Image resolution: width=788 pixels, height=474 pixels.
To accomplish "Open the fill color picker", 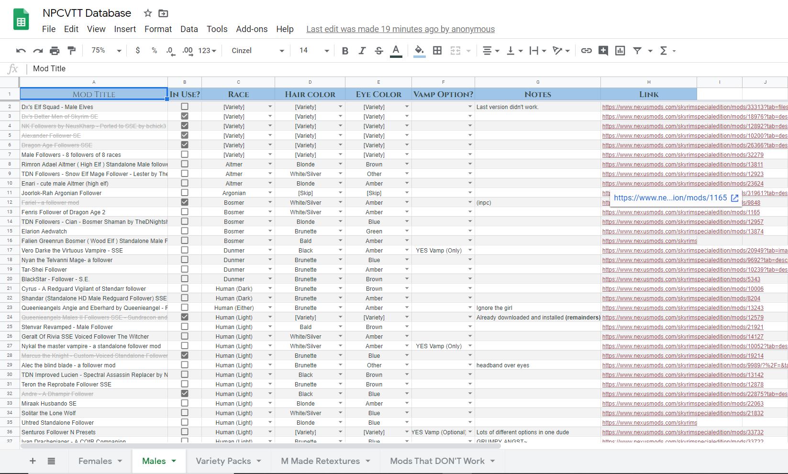I will coord(419,51).
